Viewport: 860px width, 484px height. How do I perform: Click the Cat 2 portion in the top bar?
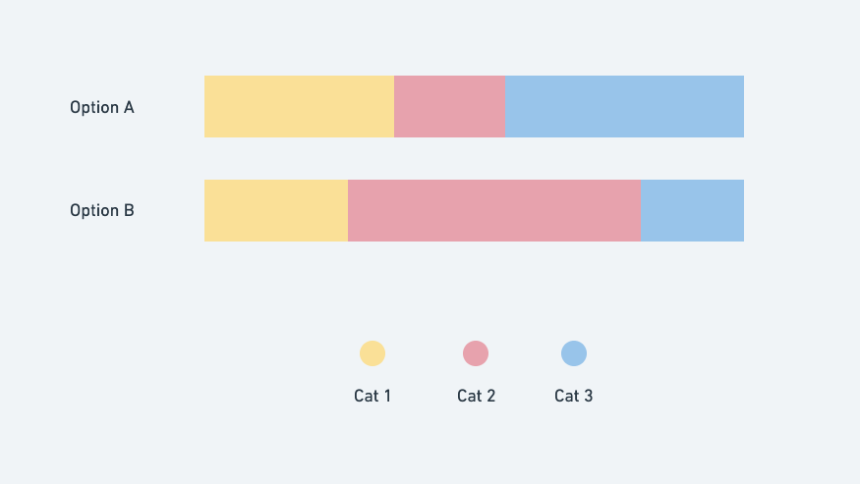tap(449, 106)
